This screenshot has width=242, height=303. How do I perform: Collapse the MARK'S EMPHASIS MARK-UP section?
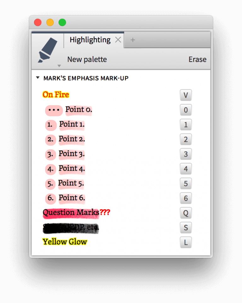click(37, 77)
